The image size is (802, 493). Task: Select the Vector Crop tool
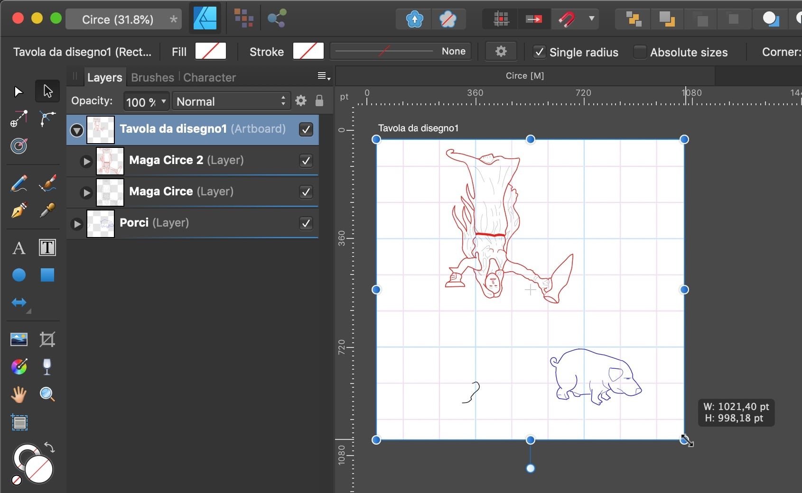pos(47,339)
